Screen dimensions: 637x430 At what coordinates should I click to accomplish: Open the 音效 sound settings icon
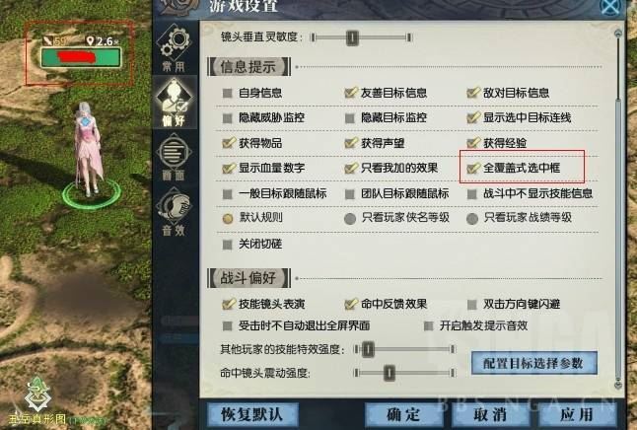coord(175,212)
